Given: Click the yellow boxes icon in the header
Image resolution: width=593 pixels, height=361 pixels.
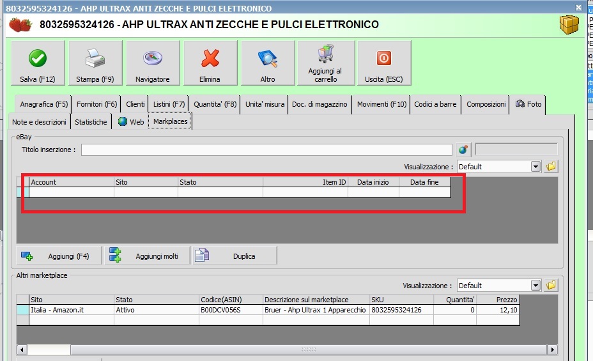Looking at the screenshot, I should [569, 25].
